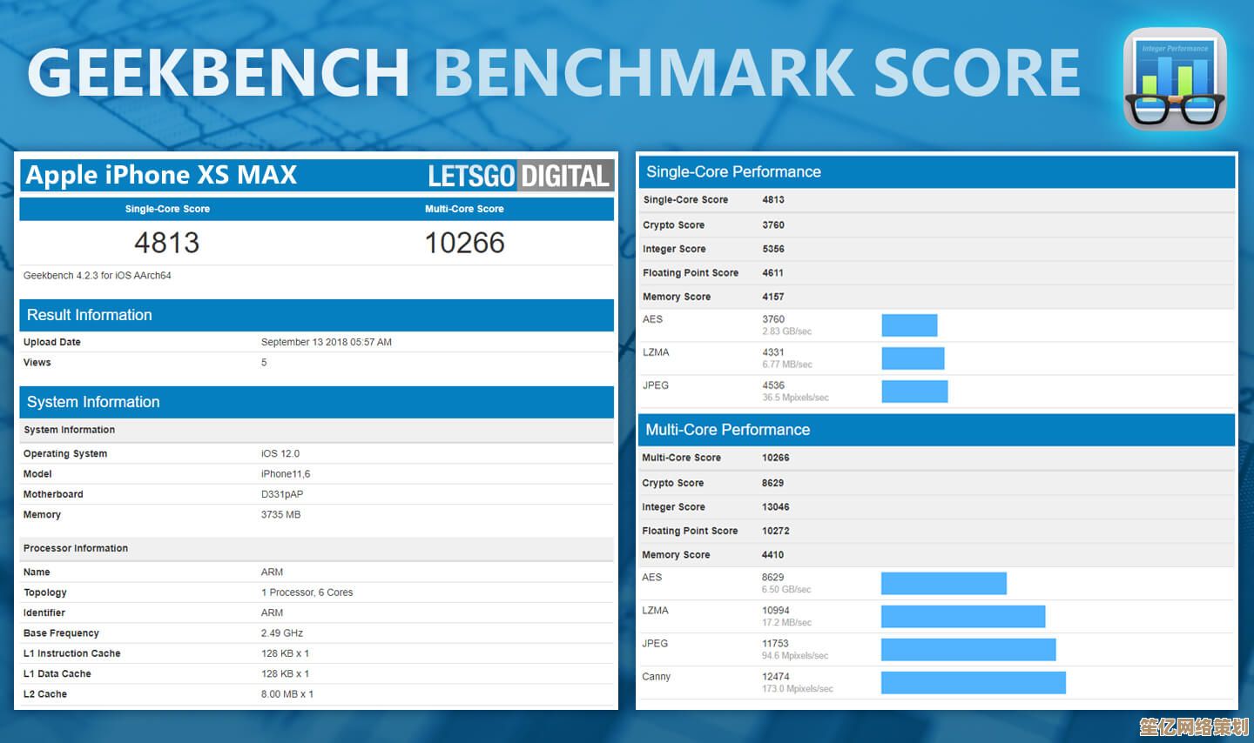Click the Apple iPhone XS MAX title

[161, 175]
